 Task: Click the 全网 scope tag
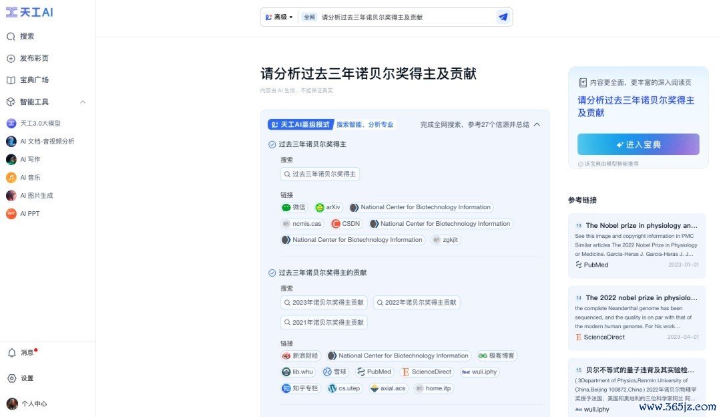[309, 17]
